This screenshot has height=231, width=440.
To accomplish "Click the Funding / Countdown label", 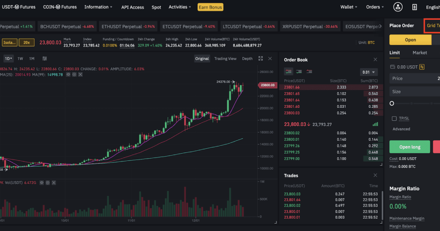I will [118, 39].
